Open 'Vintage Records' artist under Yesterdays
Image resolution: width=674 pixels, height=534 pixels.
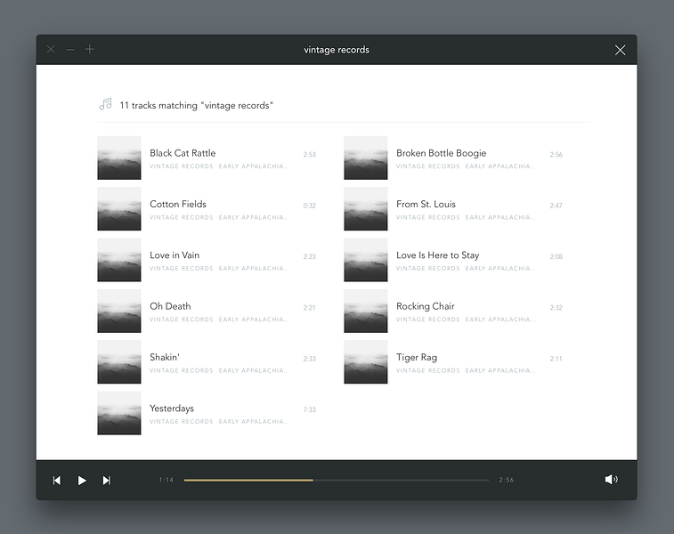[x=182, y=422]
